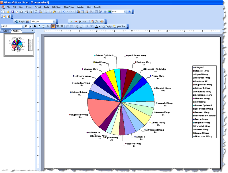Open Print Preview from the standard toolbar
This screenshot has width=228, height=173.
point(31,12)
